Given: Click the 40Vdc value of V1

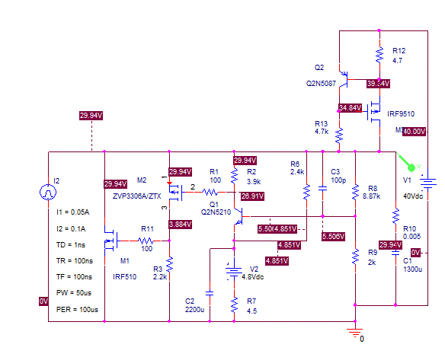Looking at the screenshot, I should click(x=413, y=196).
